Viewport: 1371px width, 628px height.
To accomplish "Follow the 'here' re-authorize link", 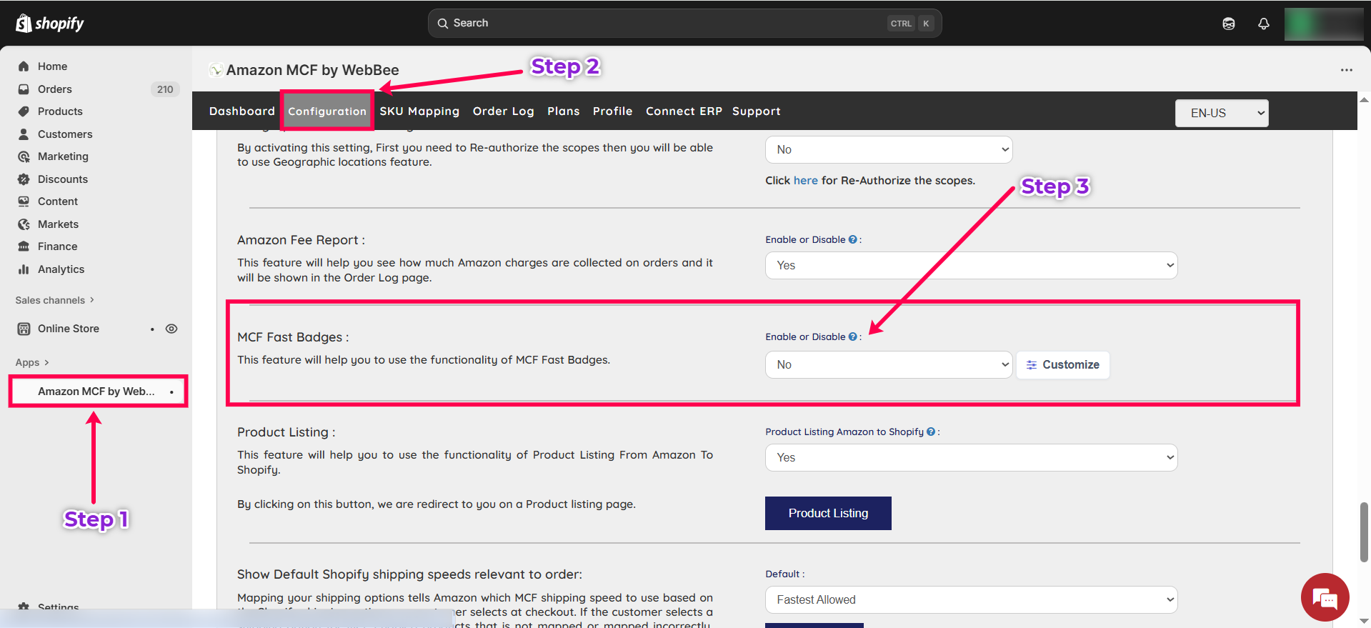I will pyautogui.click(x=805, y=181).
